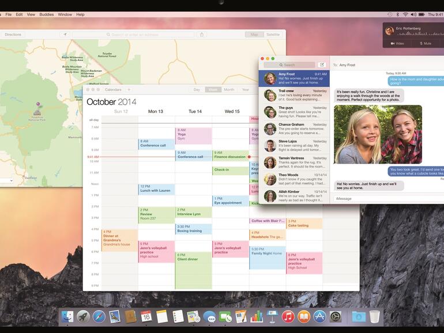Launch Numbers chart icon in dock

coord(257,317)
